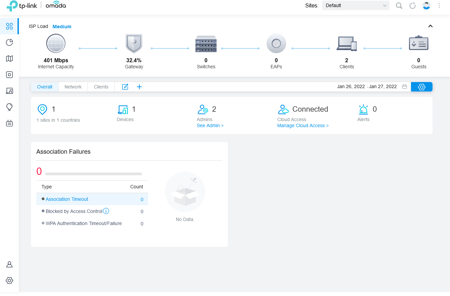Click the Guests badge icon

coord(419,43)
